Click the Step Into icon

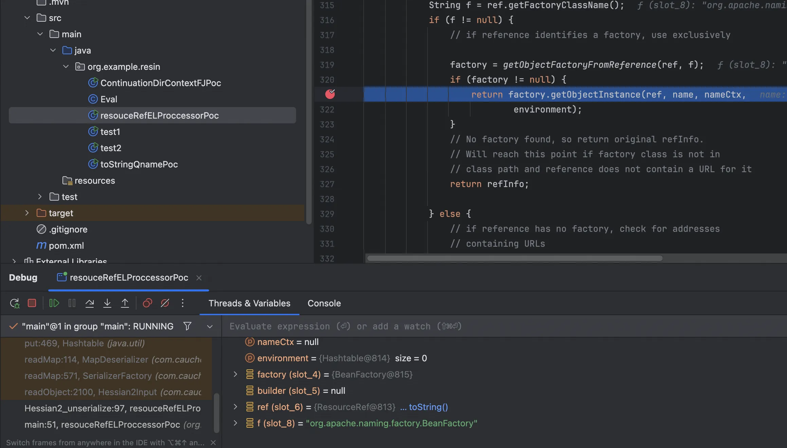[107, 303]
